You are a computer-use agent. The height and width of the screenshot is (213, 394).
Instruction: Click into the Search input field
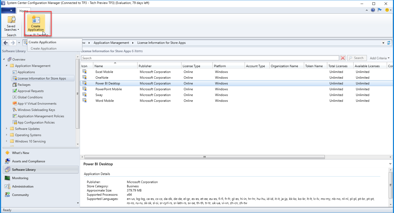click(x=210, y=58)
